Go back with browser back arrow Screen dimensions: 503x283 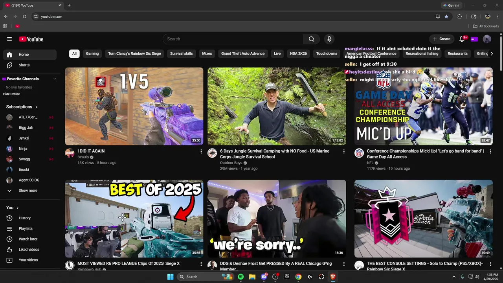[x=6, y=17]
